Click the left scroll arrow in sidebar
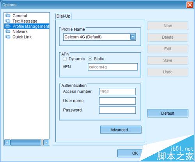Viewport: 195px width, 162px height. pos(7,142)
